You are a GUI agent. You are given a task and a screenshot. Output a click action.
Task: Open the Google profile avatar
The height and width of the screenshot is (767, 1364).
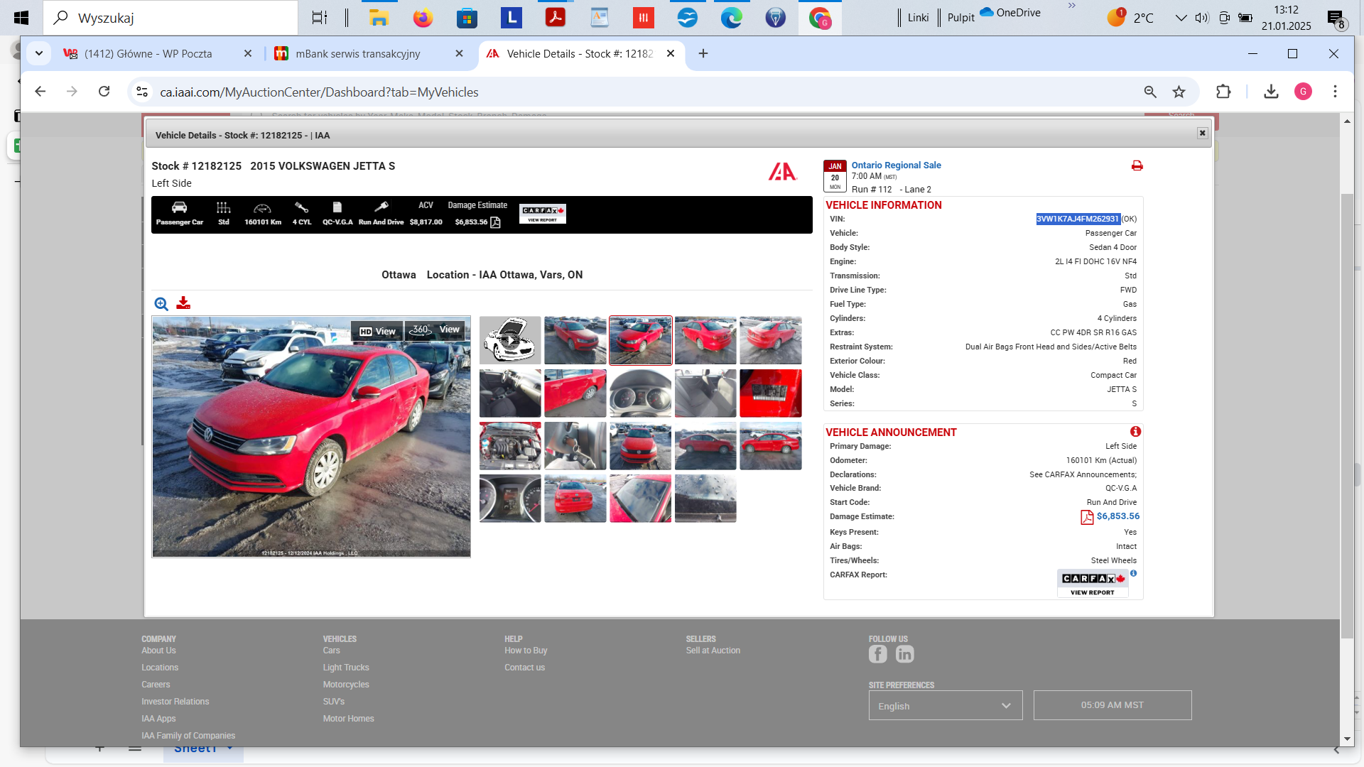tap(1303, 92)
